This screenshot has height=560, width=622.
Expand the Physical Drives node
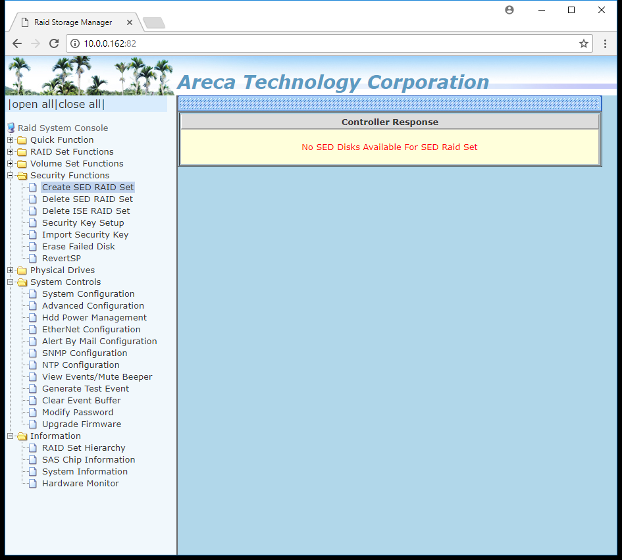coord(11,270)
